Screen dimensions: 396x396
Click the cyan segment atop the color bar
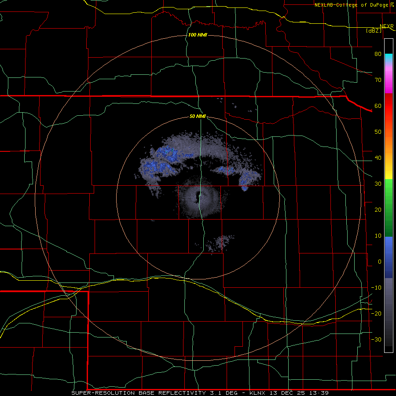pyautogui.click(x=389, y=58)
